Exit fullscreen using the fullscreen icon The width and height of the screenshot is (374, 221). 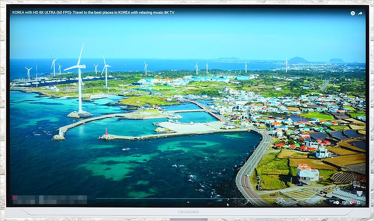359,202
